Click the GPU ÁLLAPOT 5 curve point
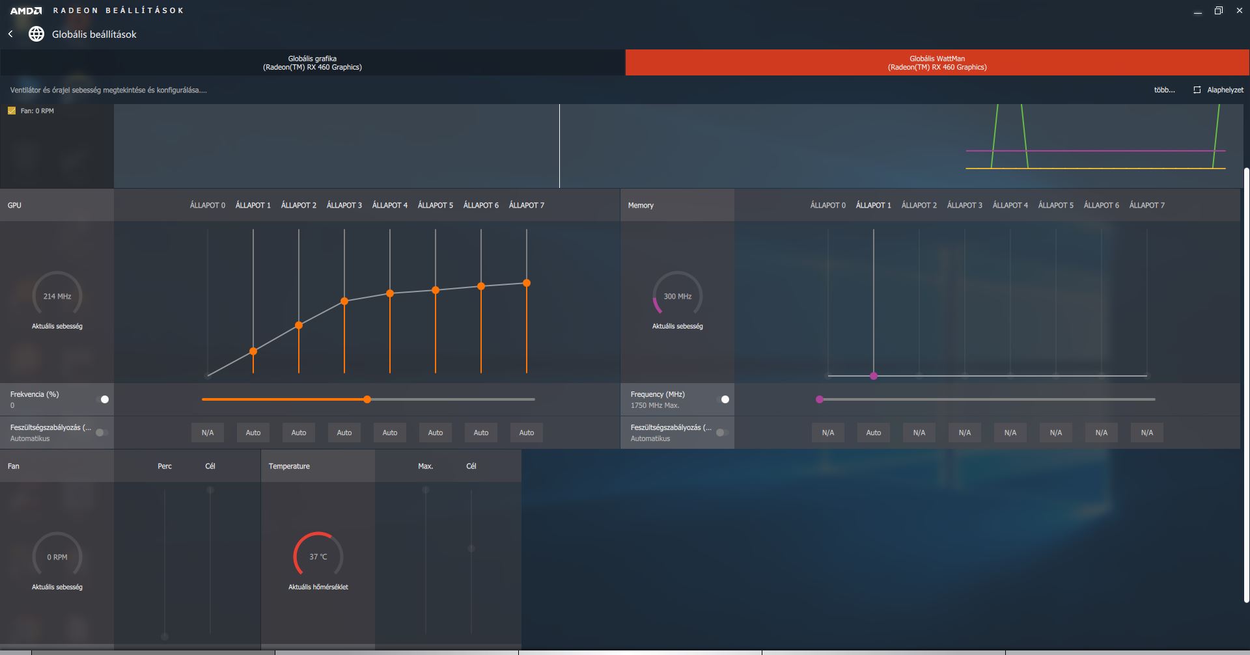The image size is (1250, 655). [x=436, y=290]
